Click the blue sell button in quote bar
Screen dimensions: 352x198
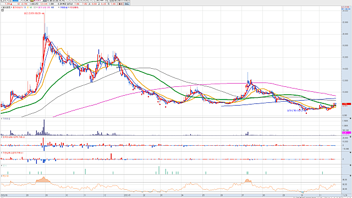point(127,4)
